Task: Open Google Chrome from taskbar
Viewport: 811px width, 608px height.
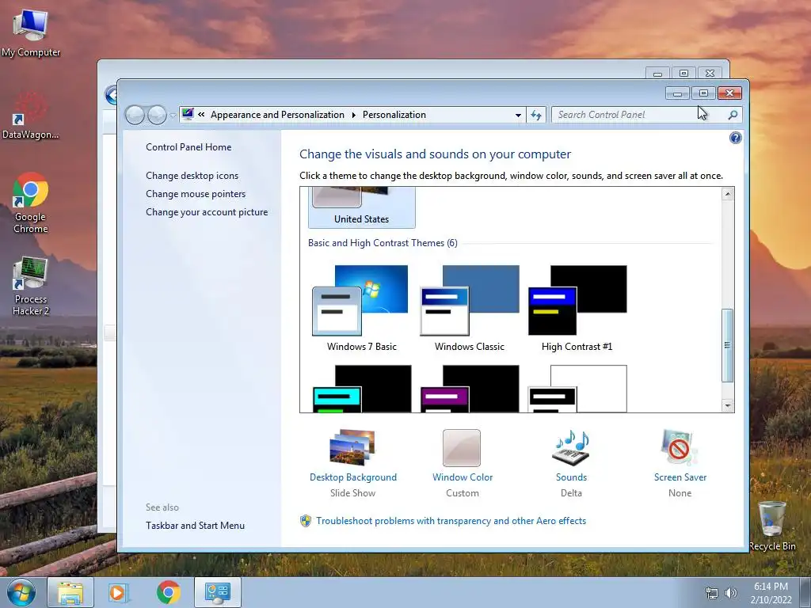Action: [x=168, y=592]
